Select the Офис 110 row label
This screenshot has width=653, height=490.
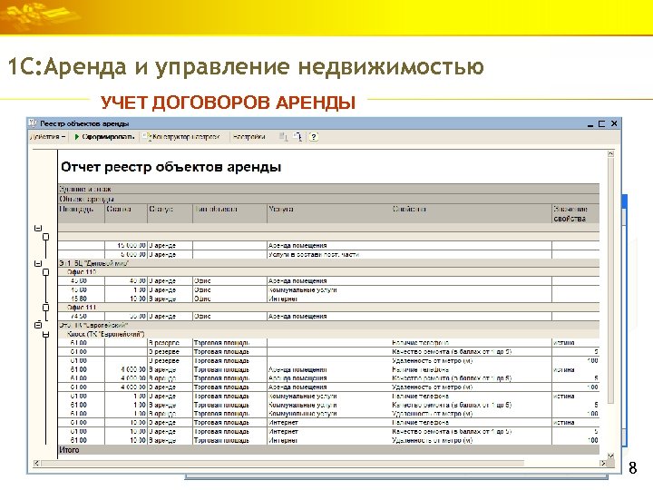pos(82,272)
